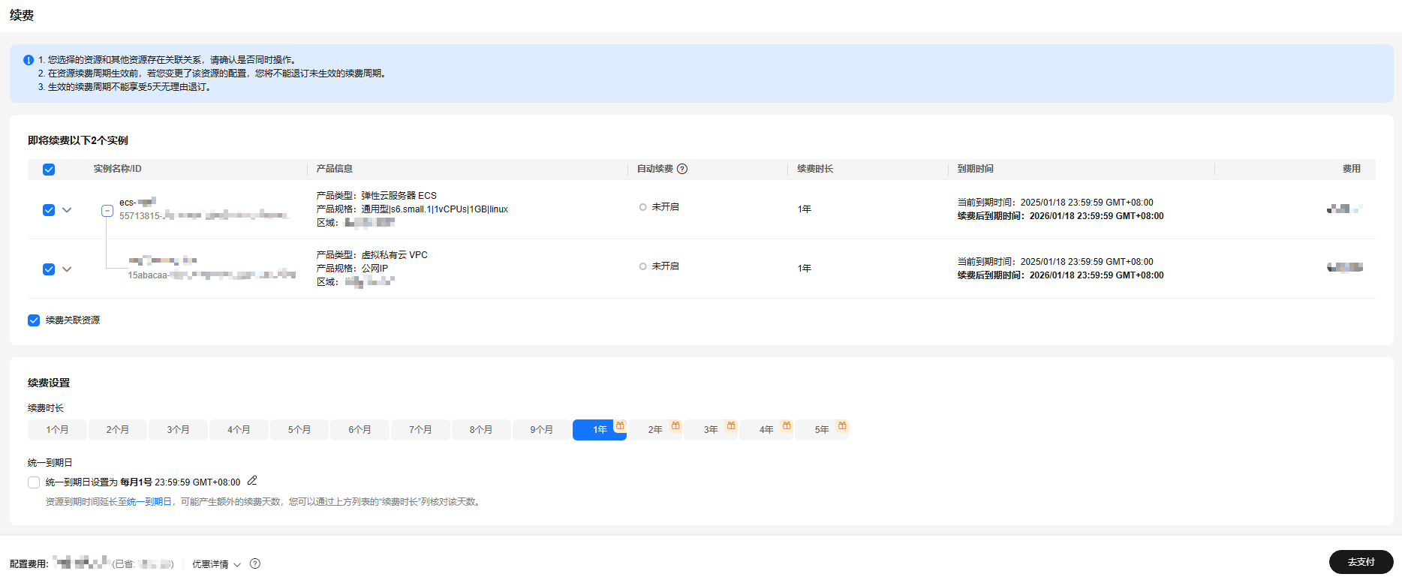Image resolution: width=1402 pixels, height=580 pixels.
Task: Click the 续费 page title
Action: tap(22, 15)
